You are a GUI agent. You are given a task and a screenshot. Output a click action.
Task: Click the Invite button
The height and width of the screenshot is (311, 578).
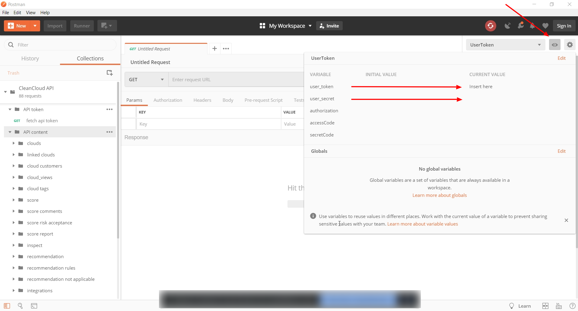[x=329, y=26]
